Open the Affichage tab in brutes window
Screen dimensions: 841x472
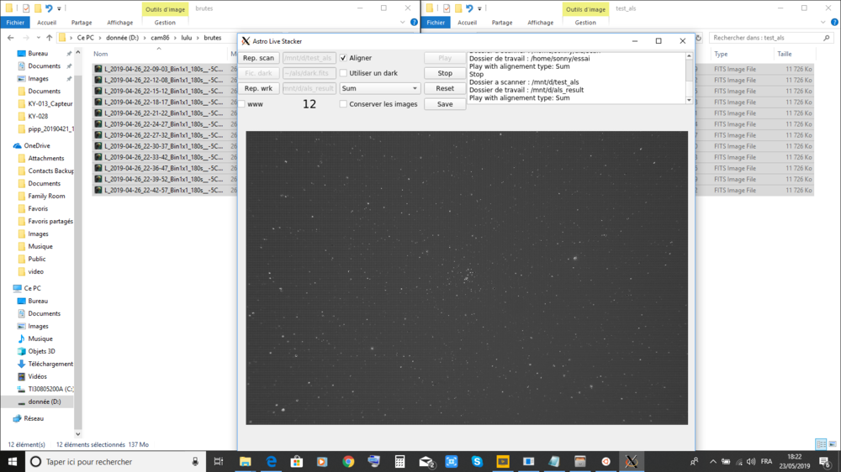119,23
